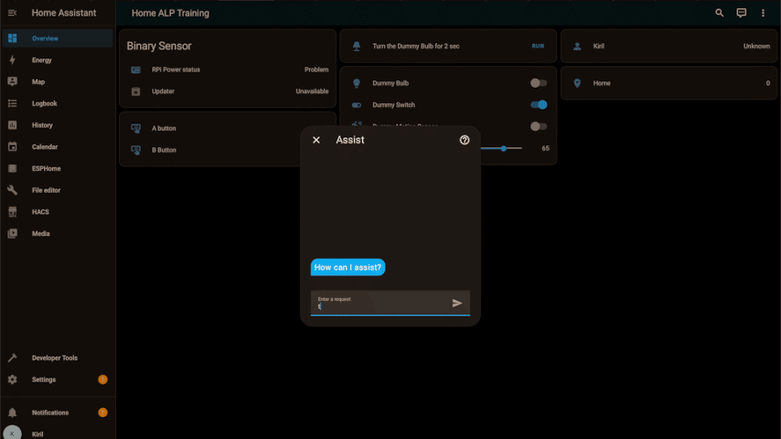
Task: Click the person icon beside Kiril
Action: [x=577, y=46]
